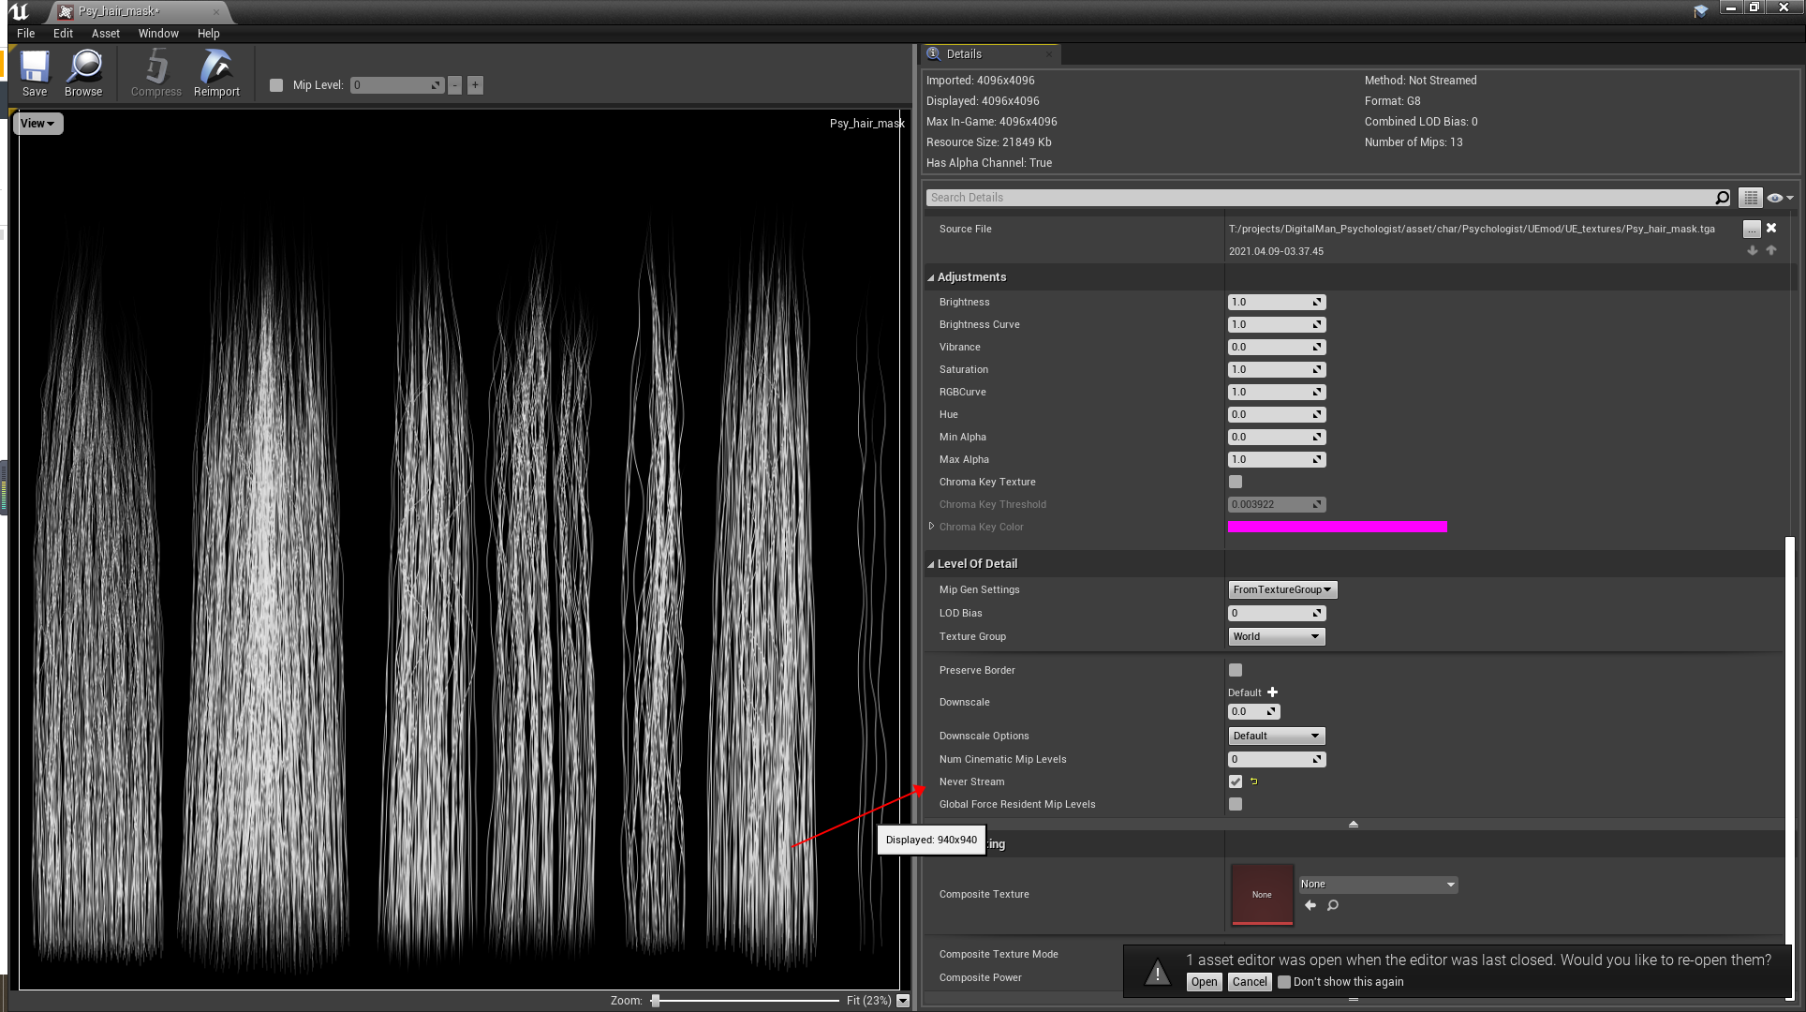Collapse the Adjustments section
This screenshot has width=1806, height=1012.
931,277
